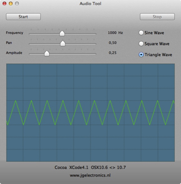Click the 0,50 pan value label
The image size is (181, 184).
click(113, 43)
